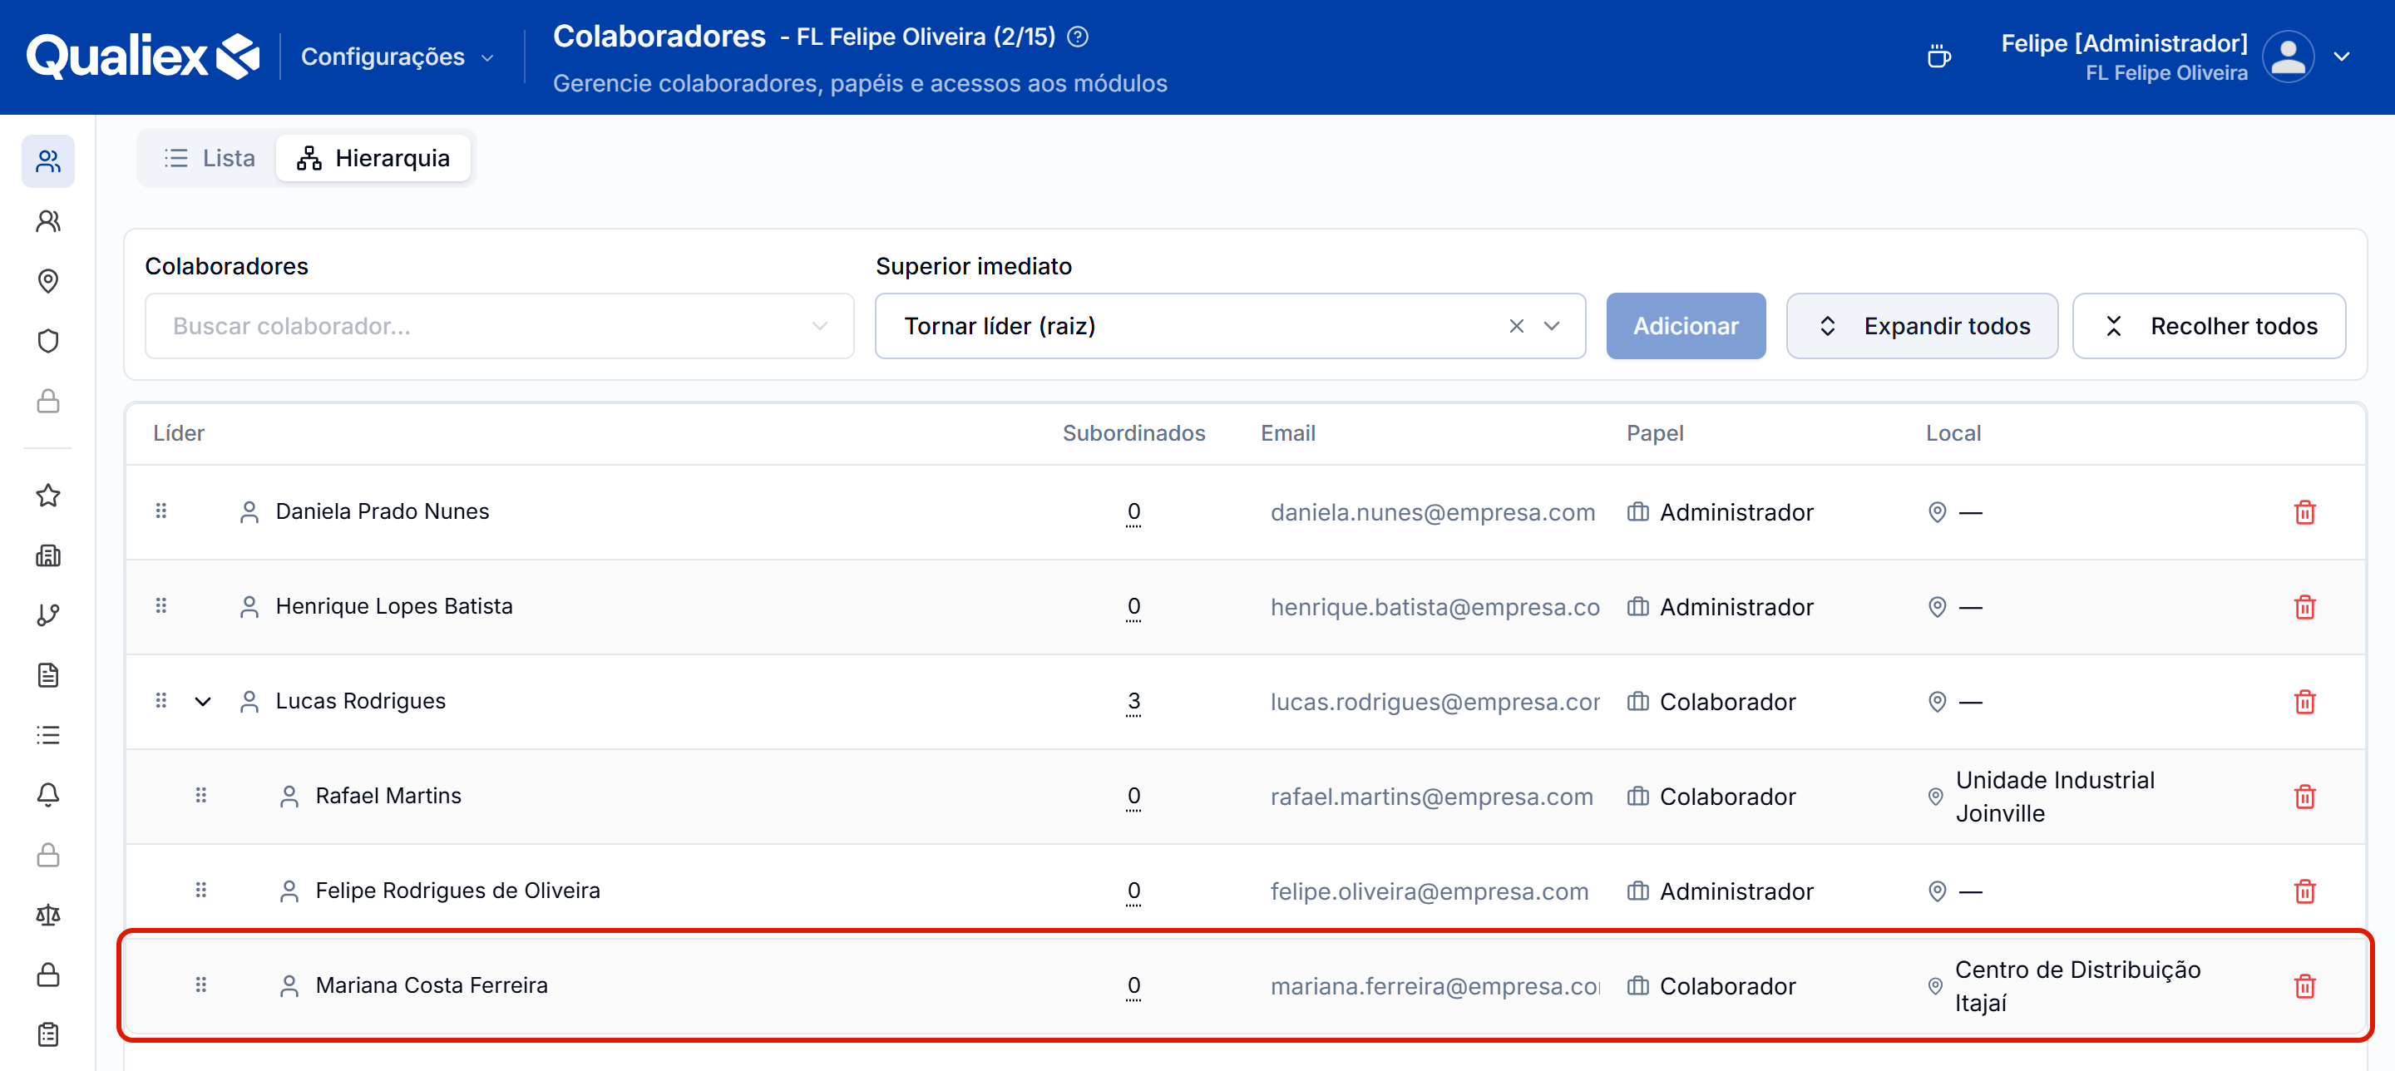Click the bell notifications icon in sidebar
Viewport: 2395px width, 1071px height.
[48, 795]
